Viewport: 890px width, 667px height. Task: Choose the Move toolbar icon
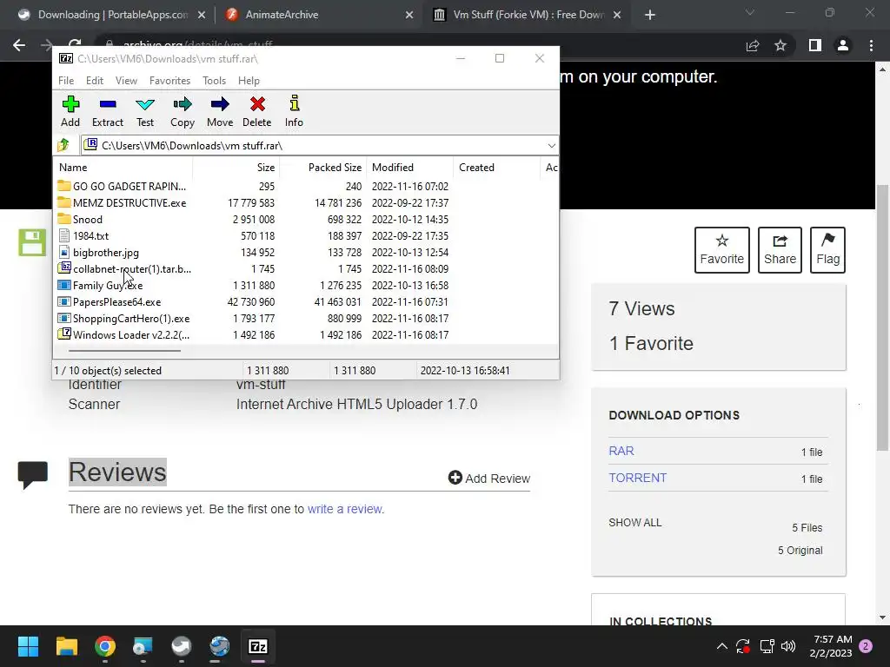[220, 104]
